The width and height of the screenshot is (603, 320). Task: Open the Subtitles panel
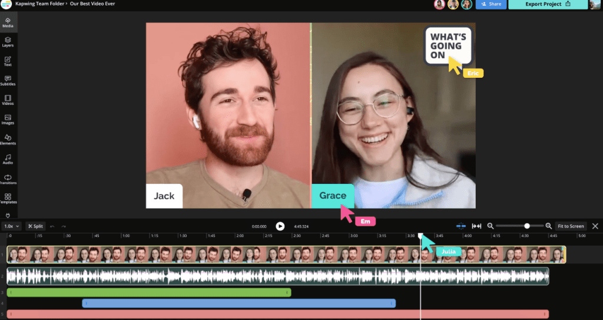pyautogui.click(x=8, y=80)
